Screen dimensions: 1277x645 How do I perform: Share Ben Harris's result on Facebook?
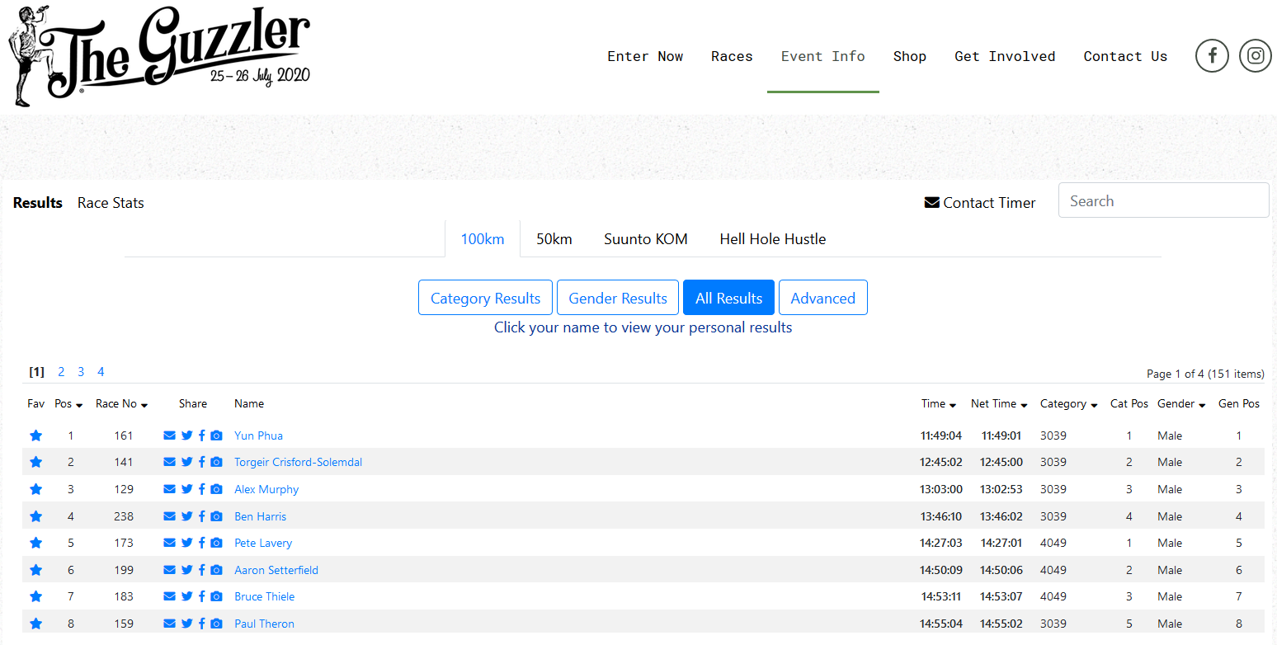click(202, 516)
